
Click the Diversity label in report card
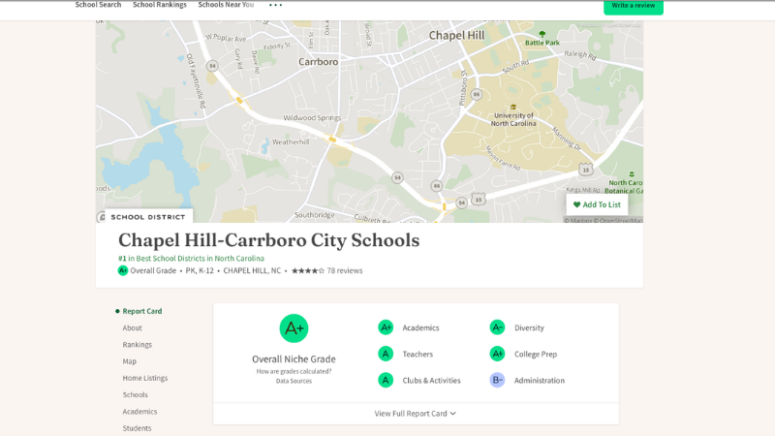click(529, 327)
